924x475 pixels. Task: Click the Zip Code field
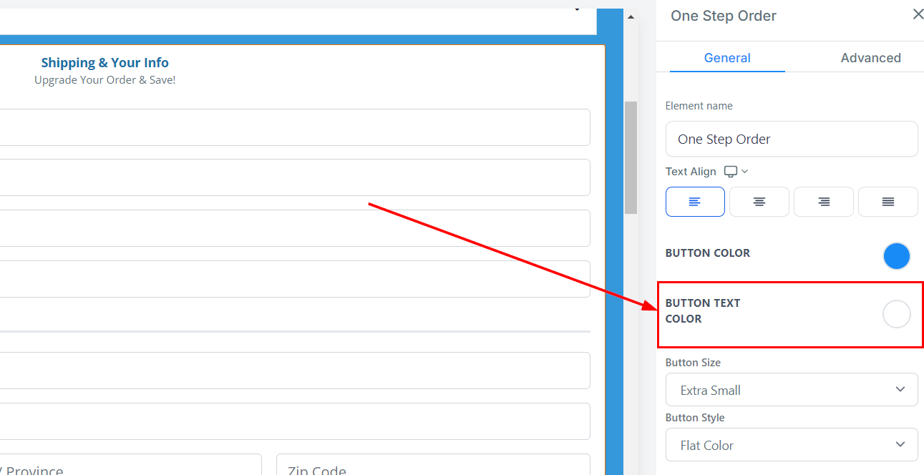click(x=433, y=466)
